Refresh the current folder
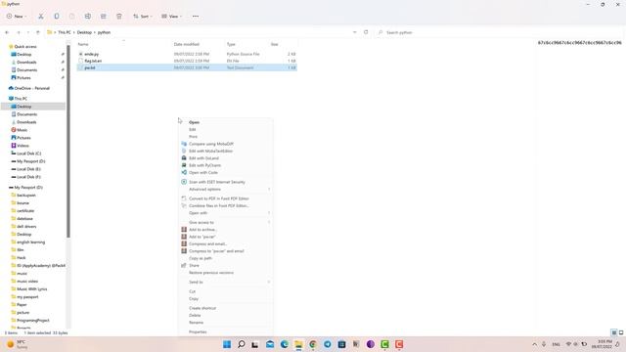626x352 pixels. pyautogui.click(x=366, y=32)
